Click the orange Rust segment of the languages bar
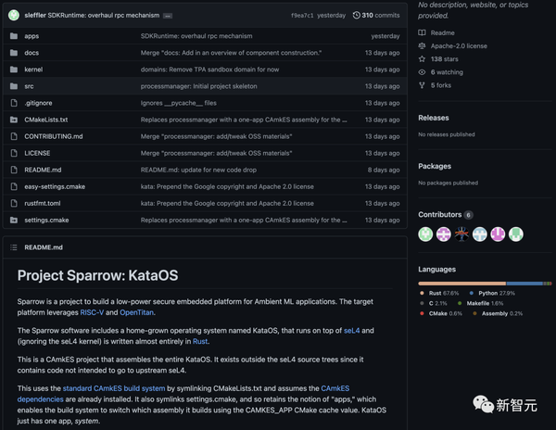Viewport: 556px width, 430px height. [461, 283]
